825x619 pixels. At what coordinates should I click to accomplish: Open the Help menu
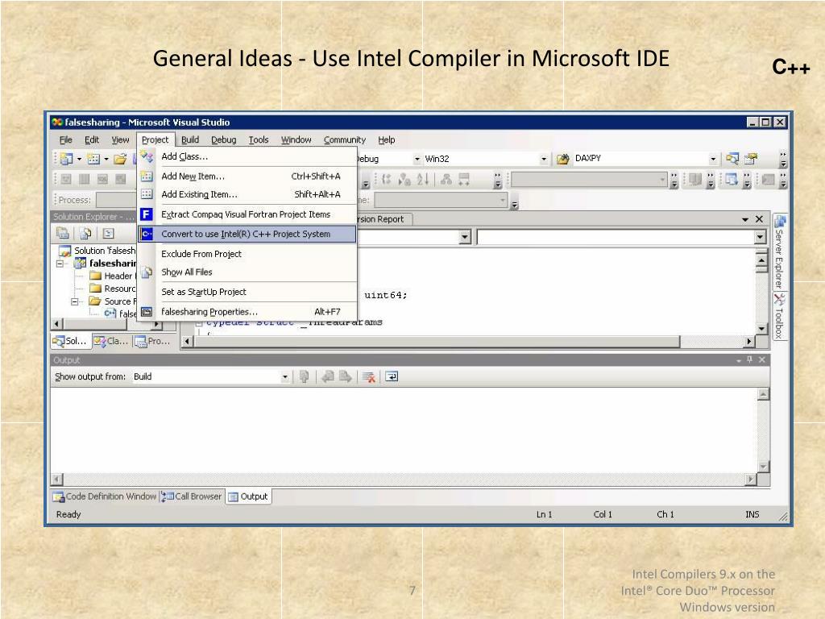pos(386,139)
